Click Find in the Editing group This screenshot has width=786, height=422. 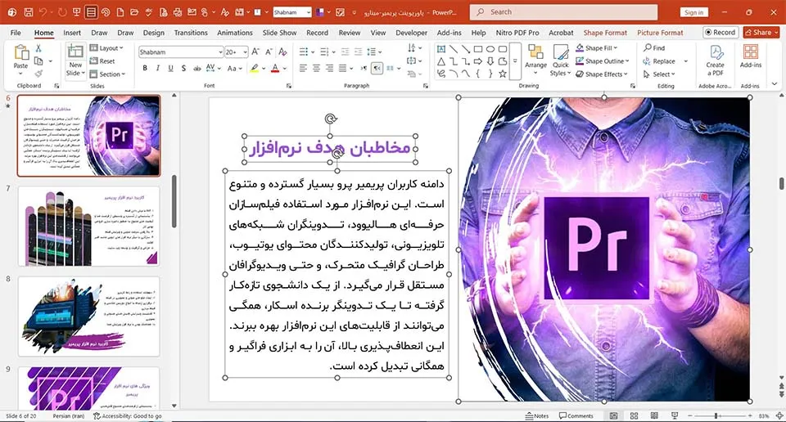coord(654,48)
